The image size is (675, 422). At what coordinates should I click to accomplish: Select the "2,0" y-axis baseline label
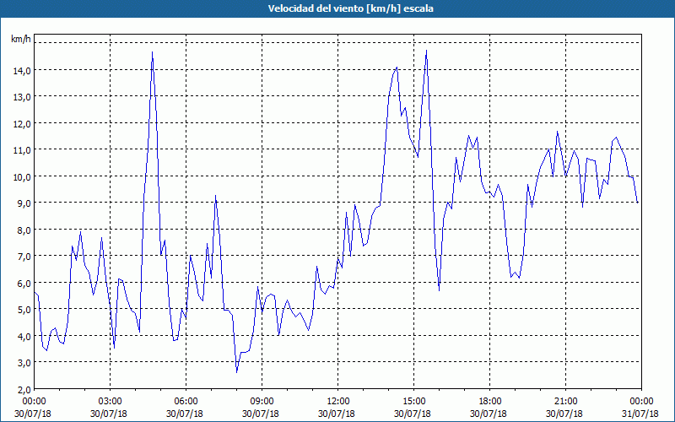tap(24, 390)
